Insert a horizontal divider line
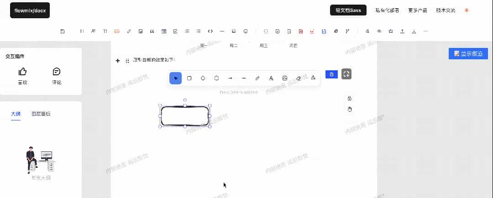 [222, 31]
